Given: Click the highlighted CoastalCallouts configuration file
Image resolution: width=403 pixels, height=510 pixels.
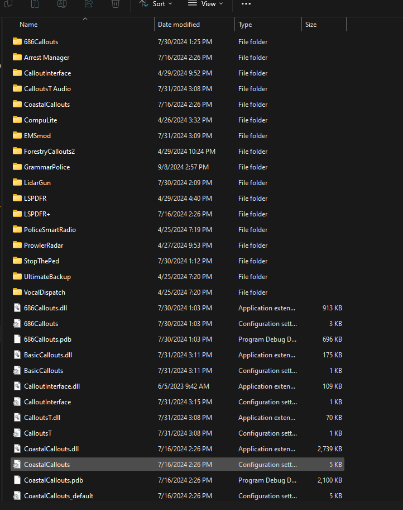Looking at the screenshot, I should pos(177,465).
